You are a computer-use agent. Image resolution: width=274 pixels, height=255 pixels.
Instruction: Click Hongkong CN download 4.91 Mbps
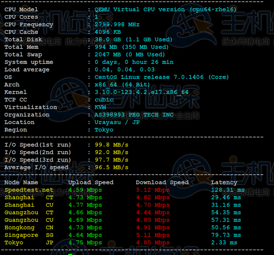(x=153, y=227)
